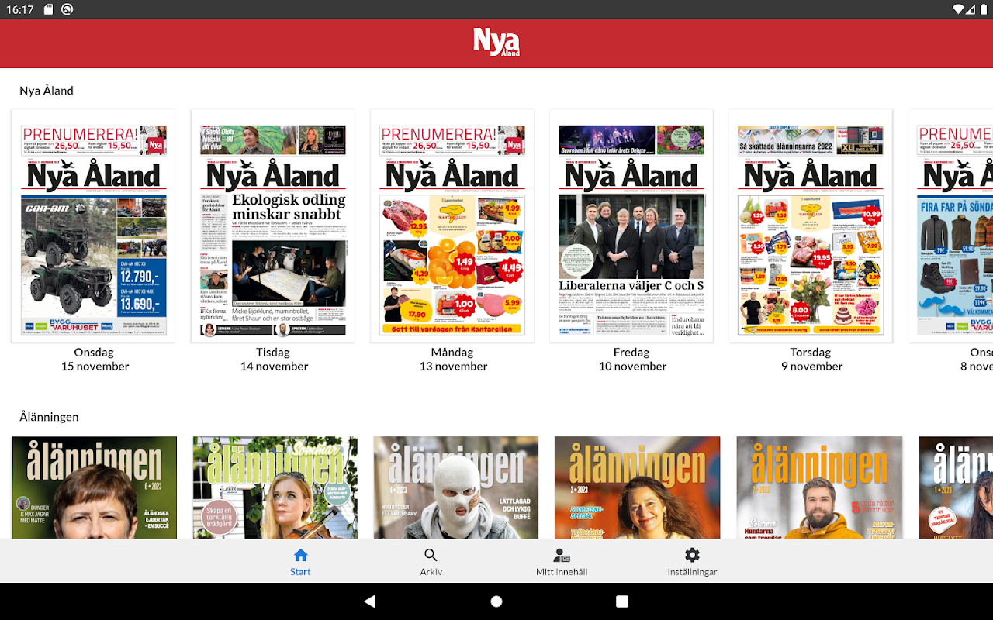Open the Start tab home icon

pyautogui.click(x=300, y=555)
